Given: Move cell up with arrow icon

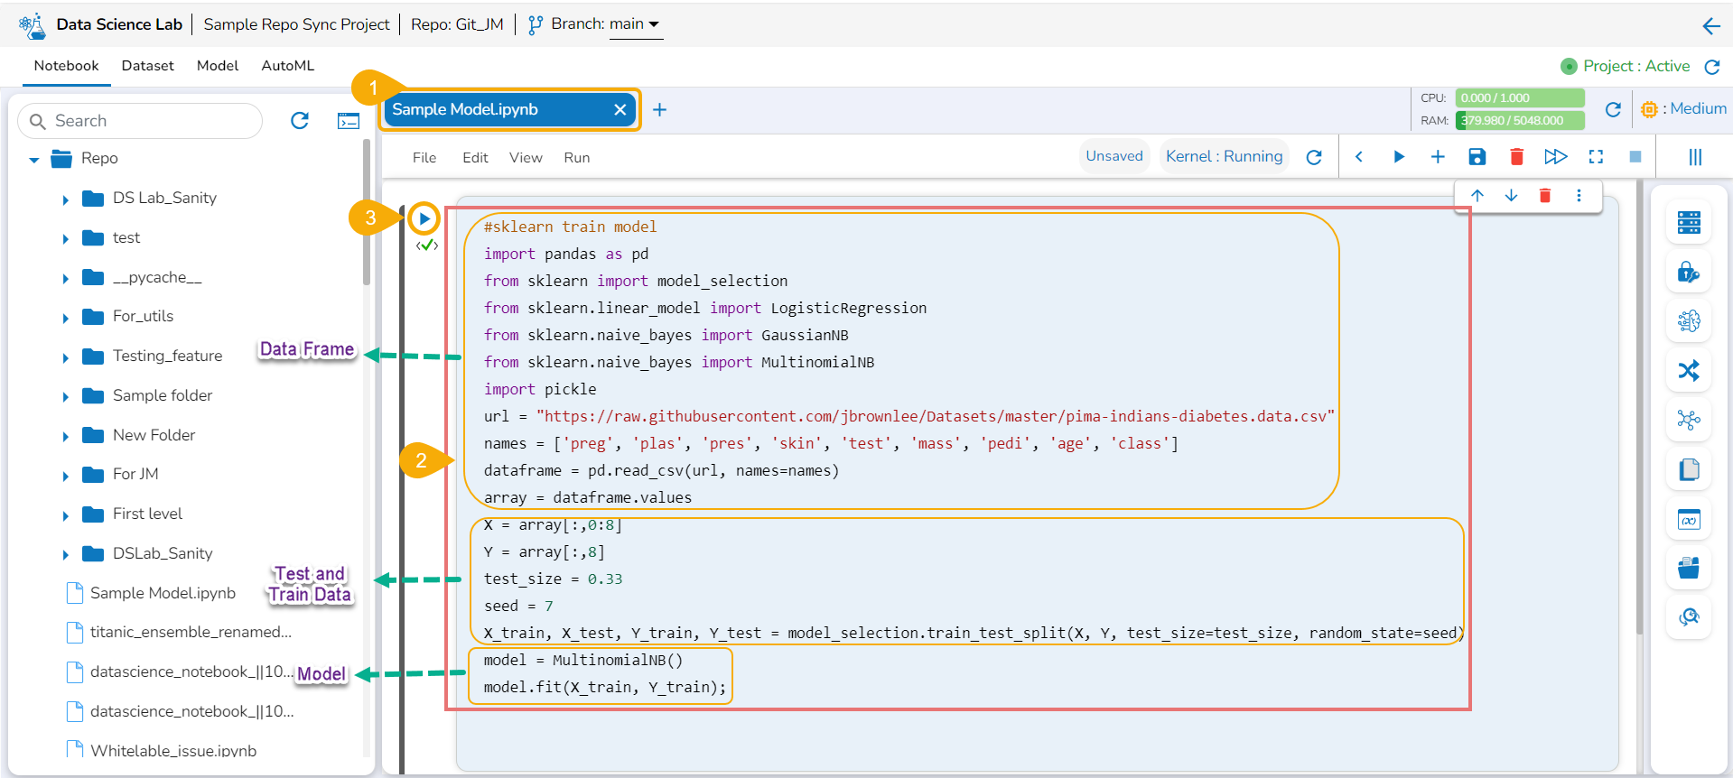Looking at the screenshot, I should point(1477,196).
